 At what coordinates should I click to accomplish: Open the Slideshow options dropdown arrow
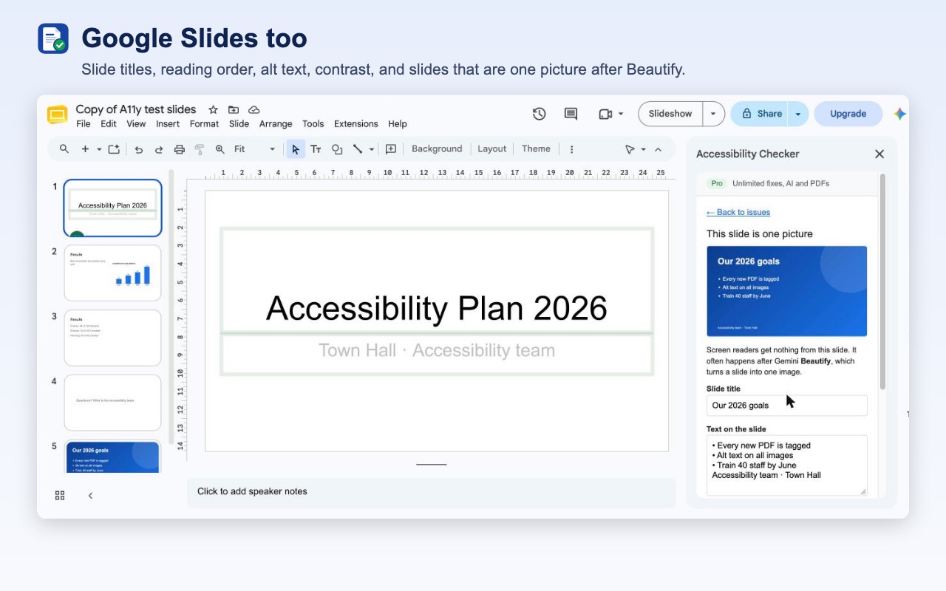click(x=713, y=114)
